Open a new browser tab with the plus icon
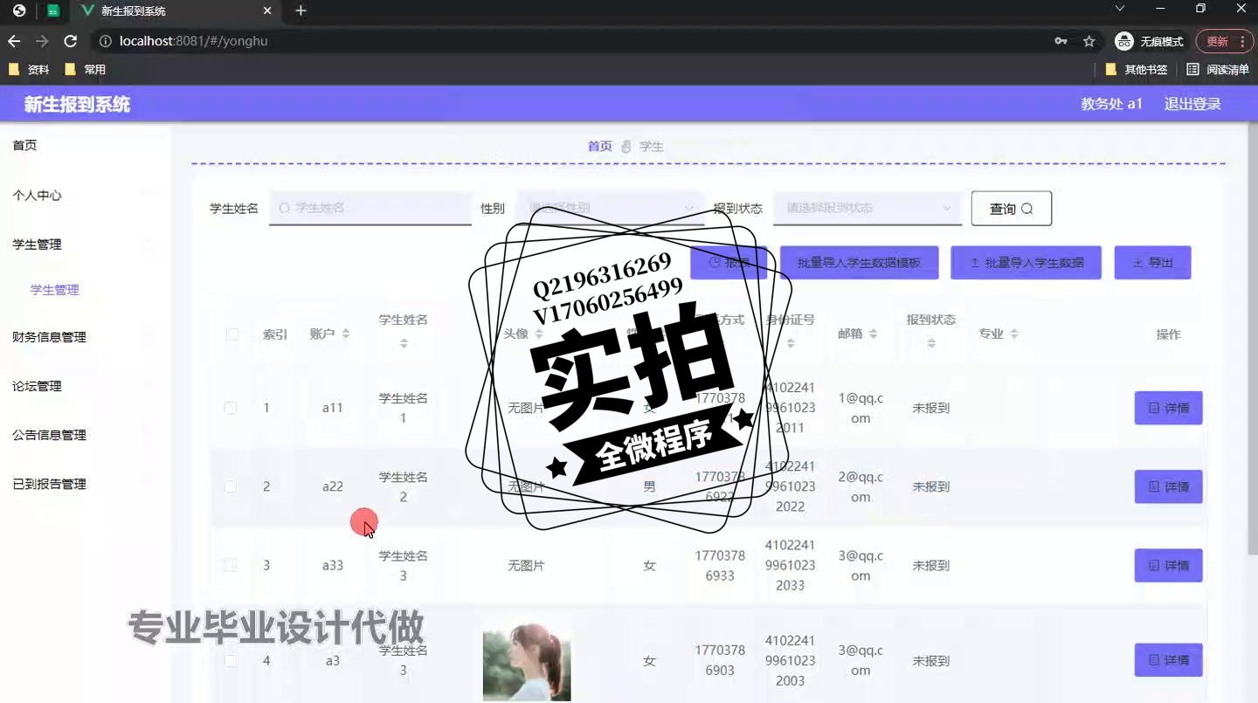 point(301,10)
